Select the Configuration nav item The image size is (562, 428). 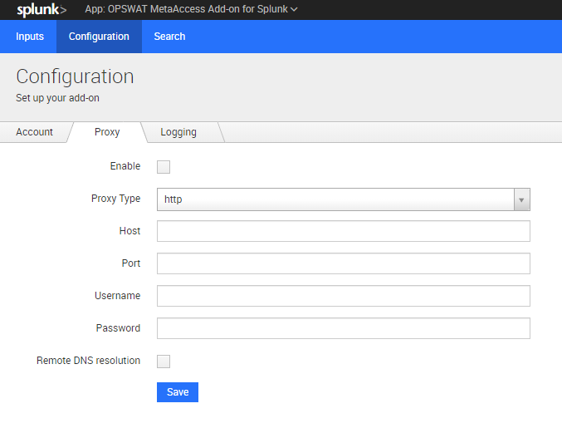click(x=99, y=37)
